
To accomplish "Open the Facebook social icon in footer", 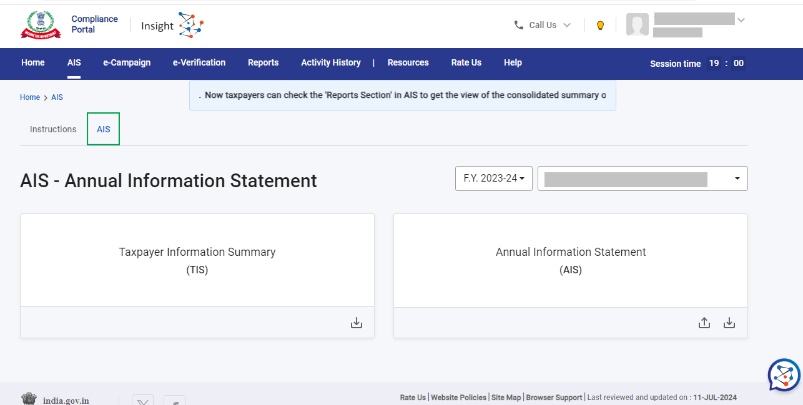I will click(175, 400).
